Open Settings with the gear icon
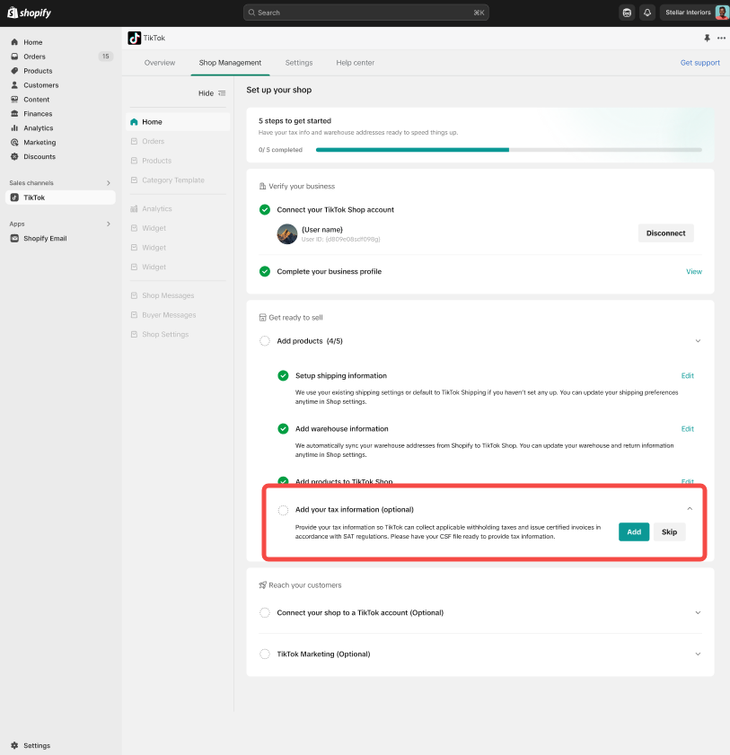Image resolution: width=730 pixels, height=755 pixels. click(37, 746)
